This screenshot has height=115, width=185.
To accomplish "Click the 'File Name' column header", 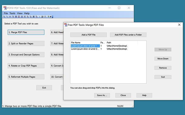I will pyautogui.click(x=85, y=43).
